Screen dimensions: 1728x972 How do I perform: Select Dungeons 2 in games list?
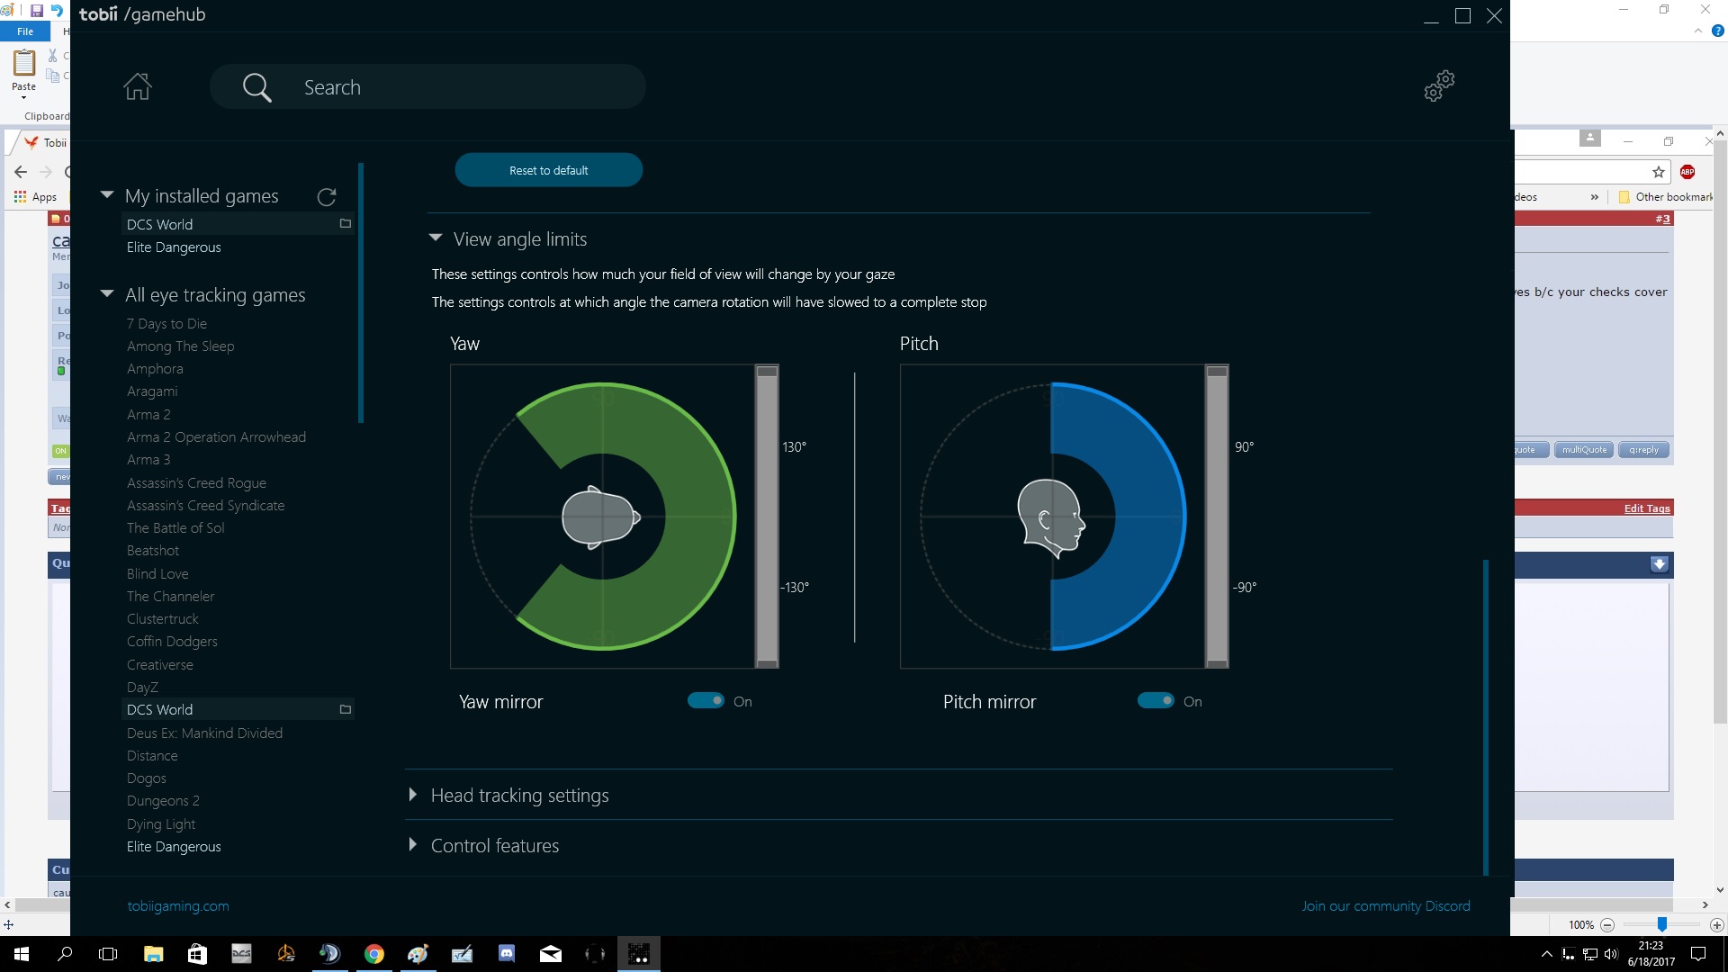tap(163, 801)
